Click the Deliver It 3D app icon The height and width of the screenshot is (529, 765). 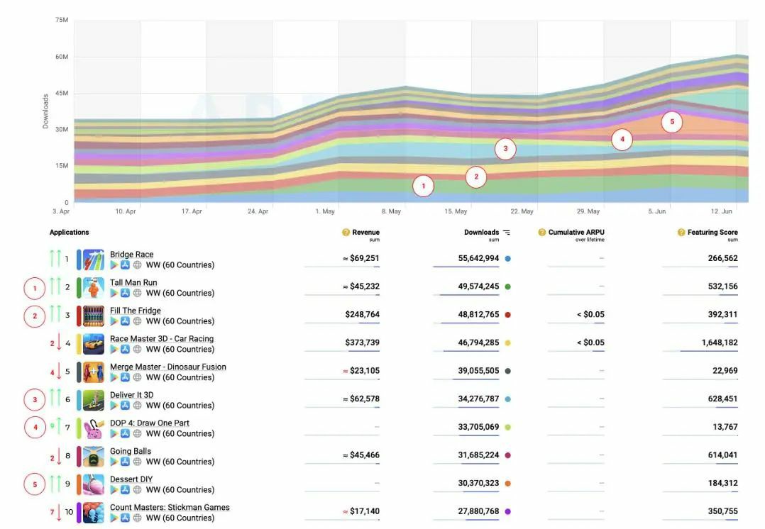(x=93, y=400)
